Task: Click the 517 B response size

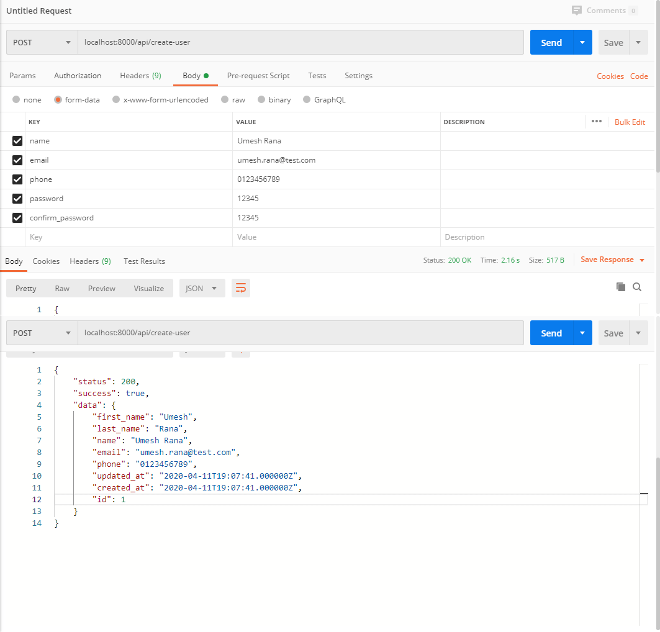Action: pyautogui.click(x=555, y=261)
